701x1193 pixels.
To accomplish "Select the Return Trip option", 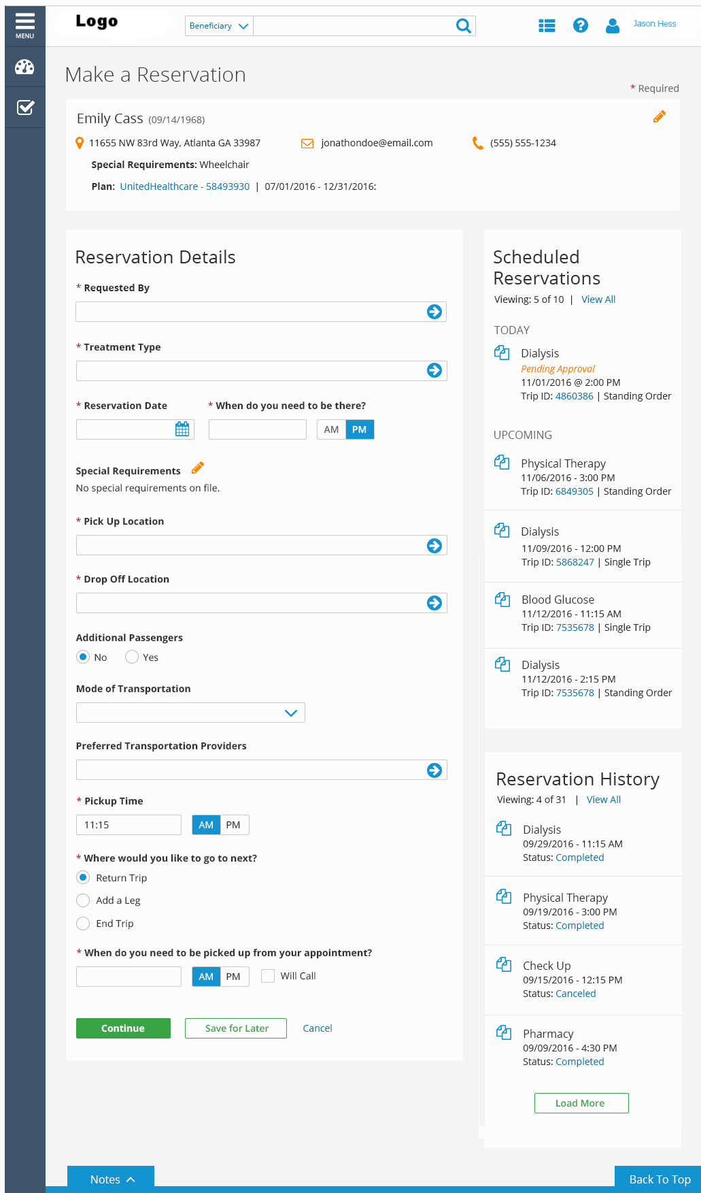I will 83,877.
